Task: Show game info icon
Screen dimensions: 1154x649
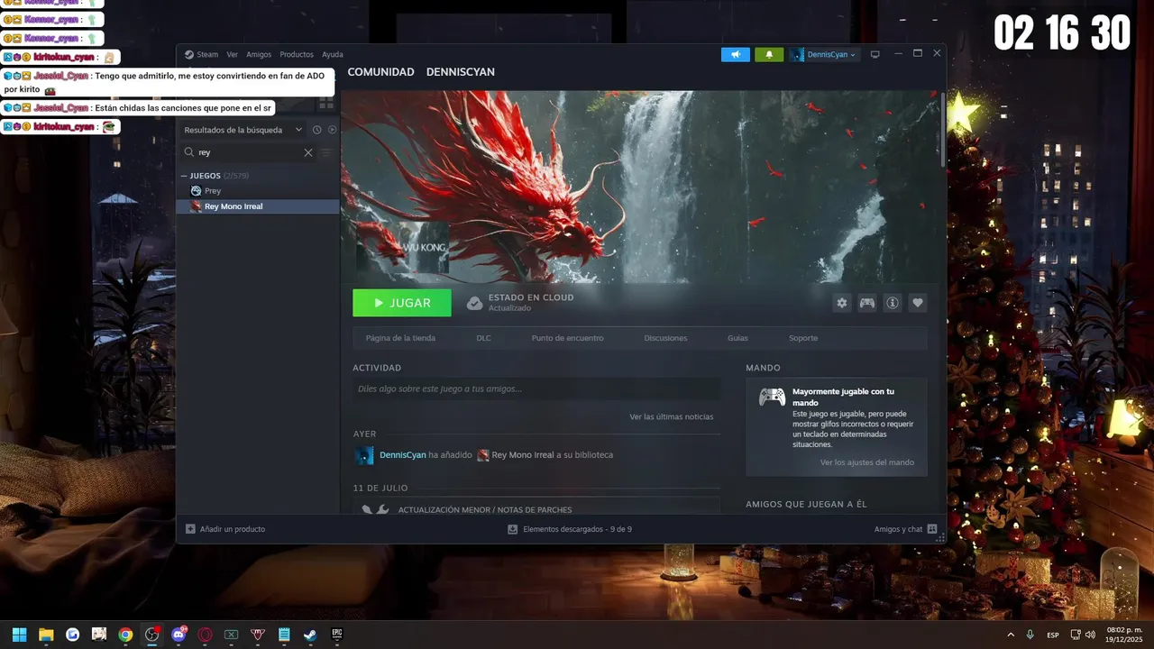Action: click(x=893, y=303)
